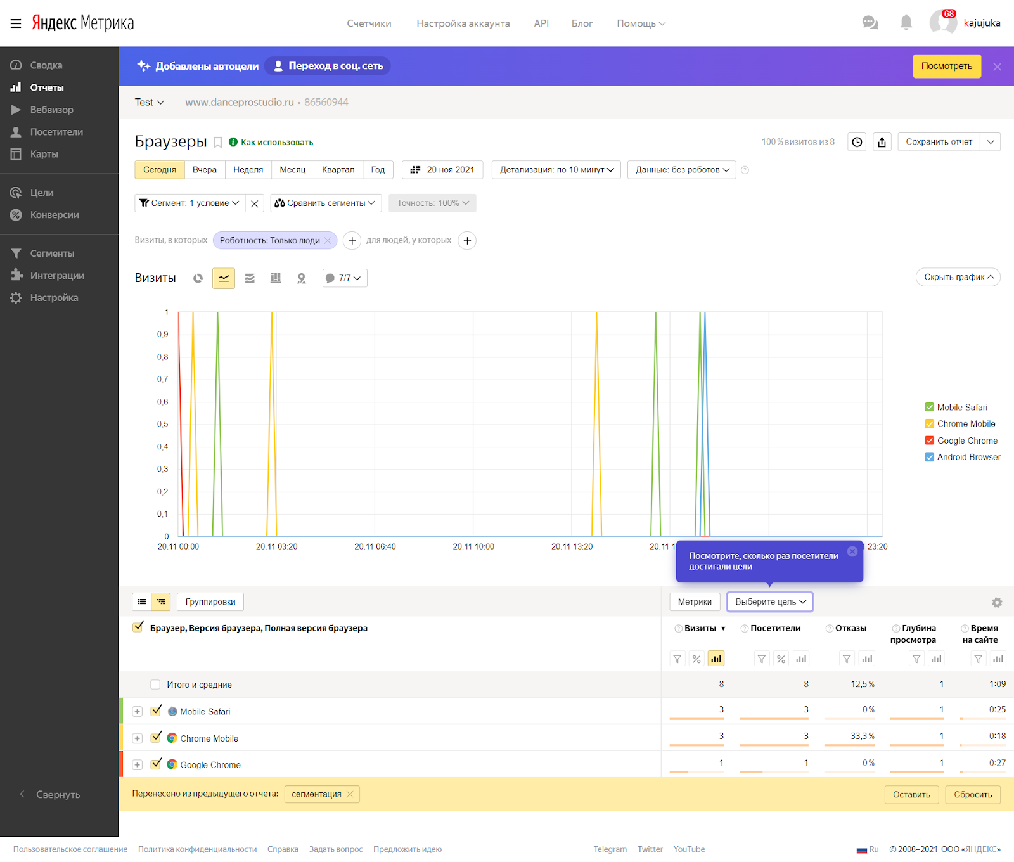Open the 20 ноя 2021 date picker
Viewport: 1014px width, 862px height.
442,170
